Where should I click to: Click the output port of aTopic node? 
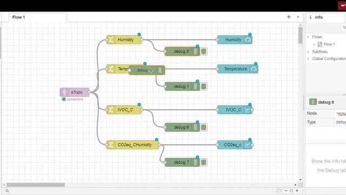coord(89,92)
